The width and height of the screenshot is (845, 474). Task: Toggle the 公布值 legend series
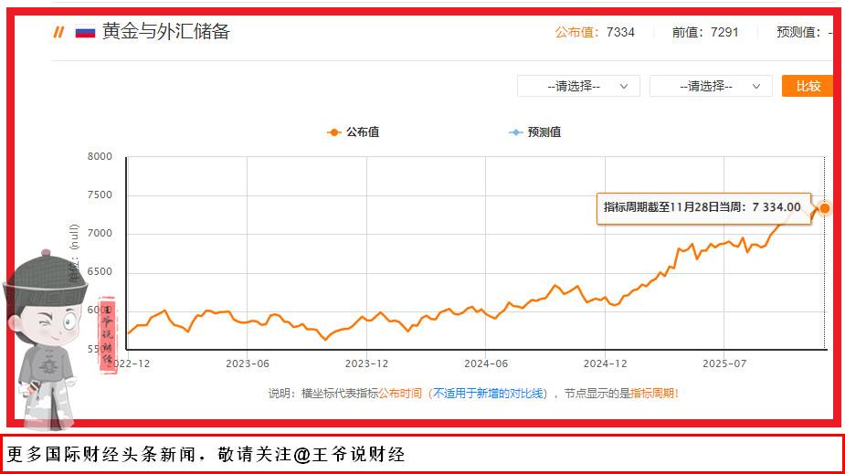[x=353, y=132]
